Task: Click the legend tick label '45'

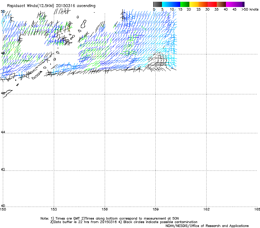Action: (234, 9)
